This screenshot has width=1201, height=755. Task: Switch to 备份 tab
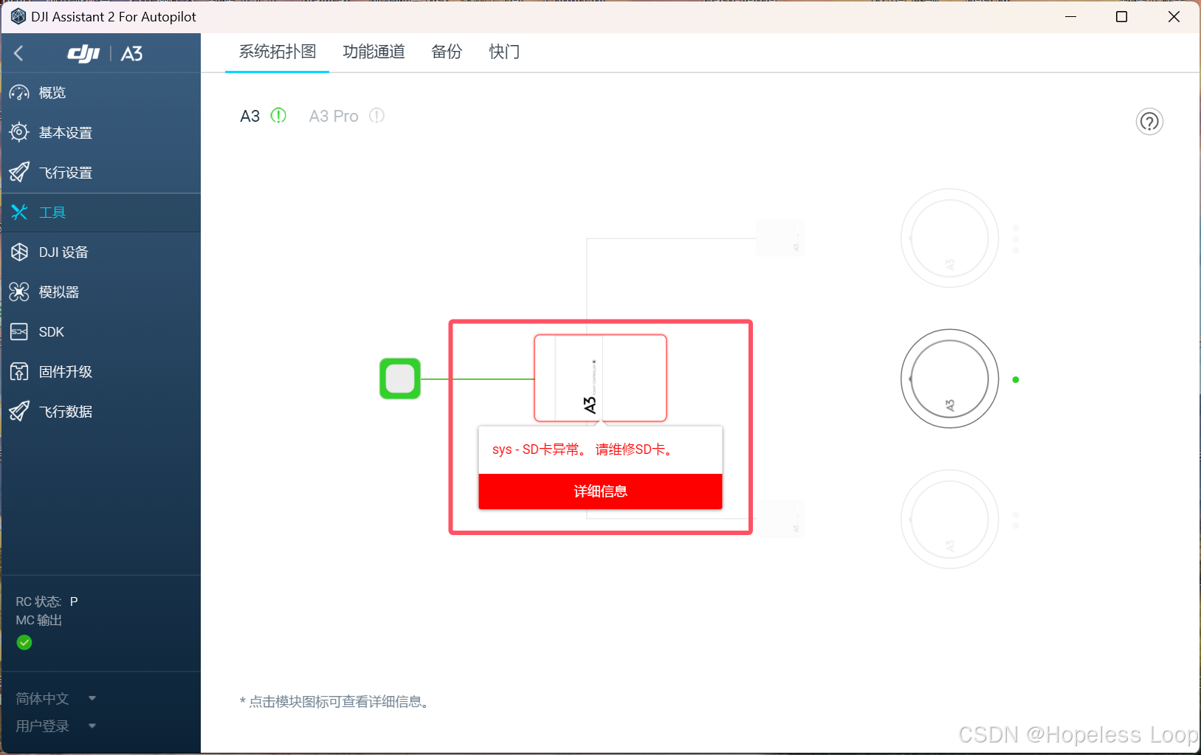click(x=447, y=52)
